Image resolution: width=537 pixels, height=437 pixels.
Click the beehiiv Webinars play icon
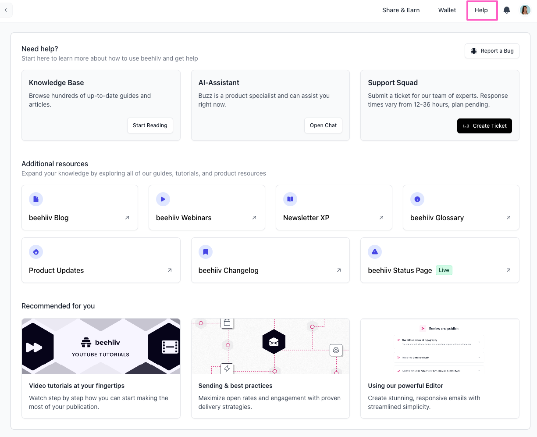[x=163, y=199]
